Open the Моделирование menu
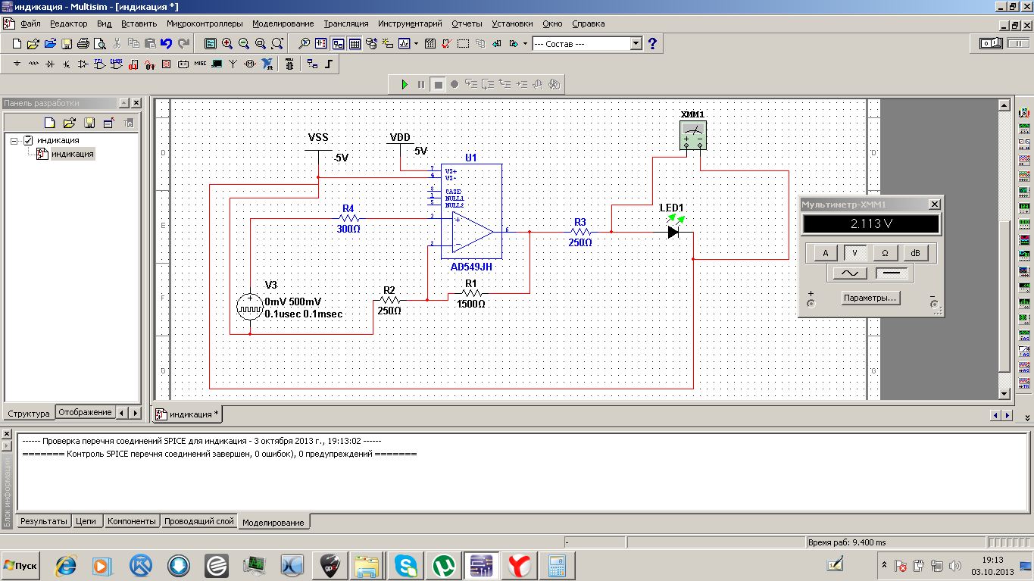Screen dimensions: 1034x581 pyautogui.click(x=283, y=24)
